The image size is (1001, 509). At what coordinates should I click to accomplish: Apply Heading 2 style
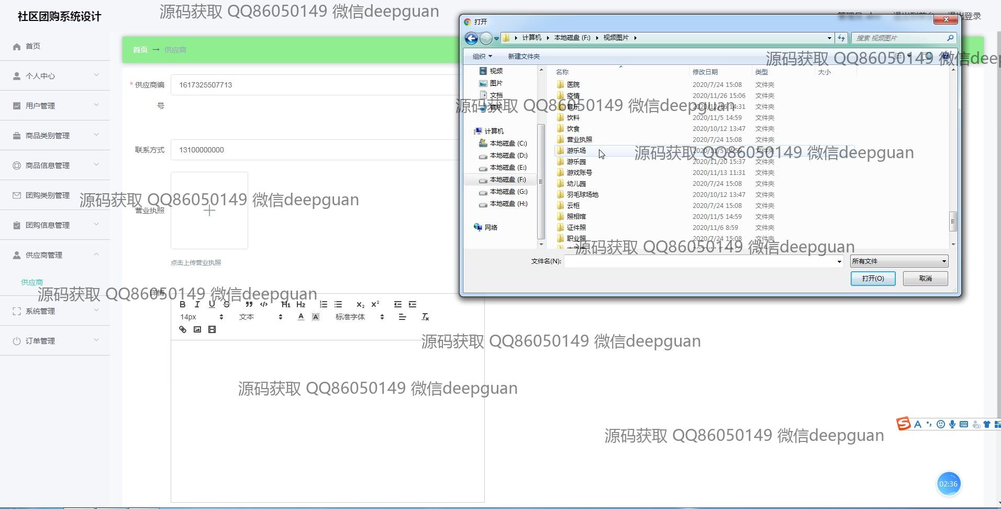(x=301, y=304)
